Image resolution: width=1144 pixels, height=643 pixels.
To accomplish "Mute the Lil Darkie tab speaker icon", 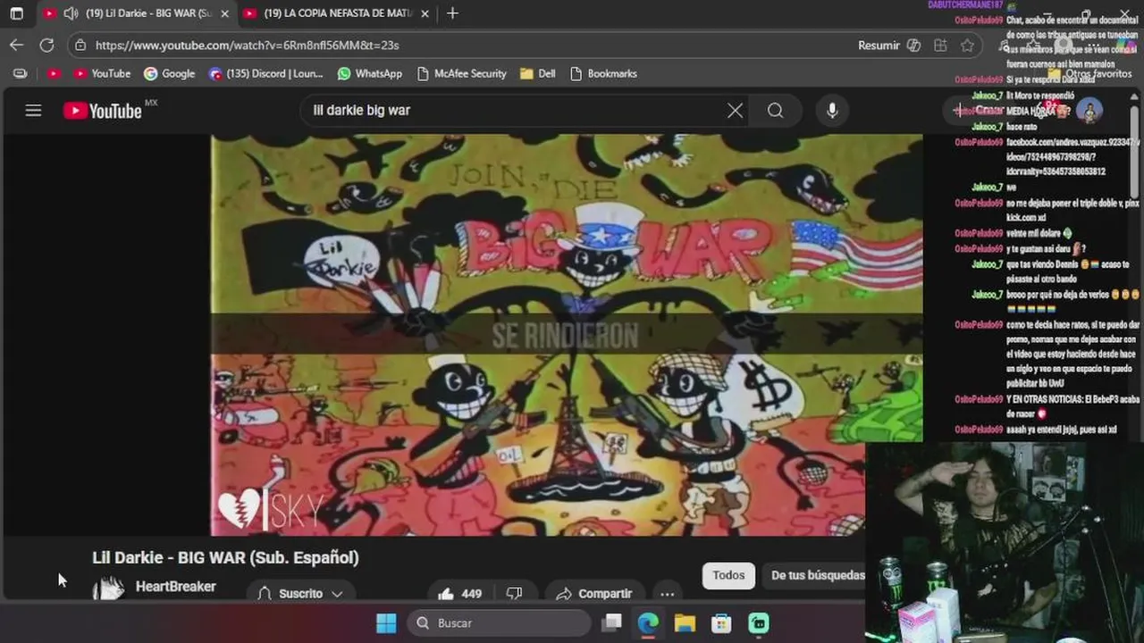I will (x=70, y=13).
